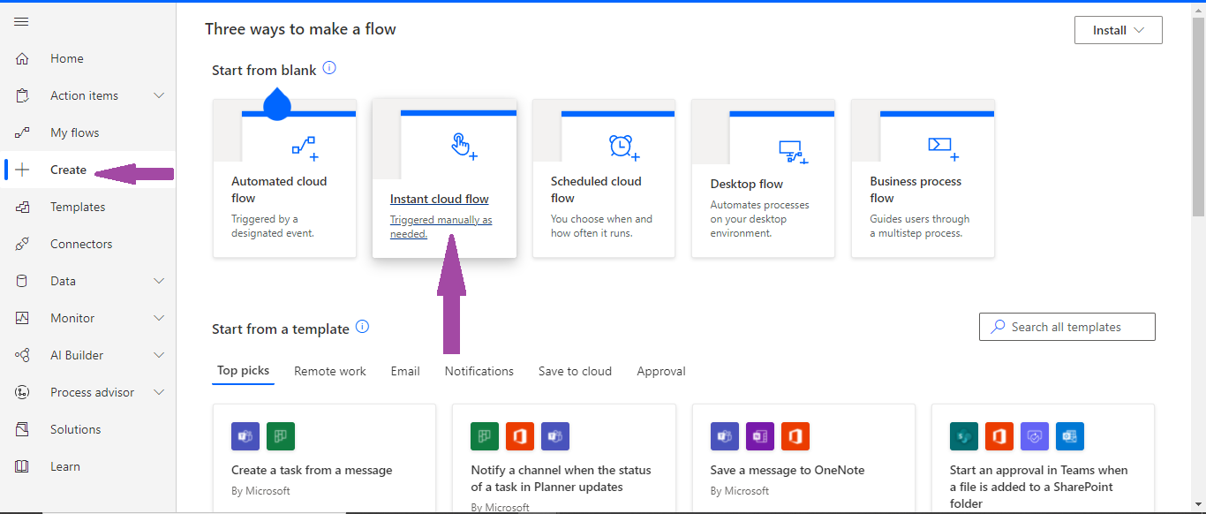This screenshot has height=514, width=1206.
Task: Open Templates from the sidebar
Action: tap(79, 206)
